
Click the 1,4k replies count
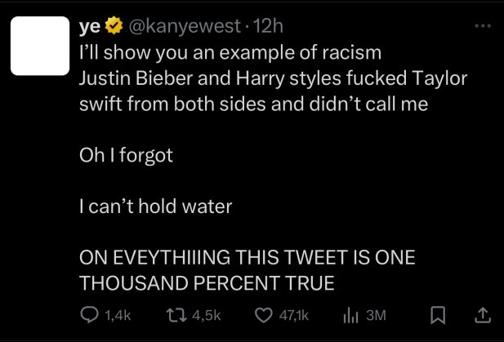click(x=118, y=315)
